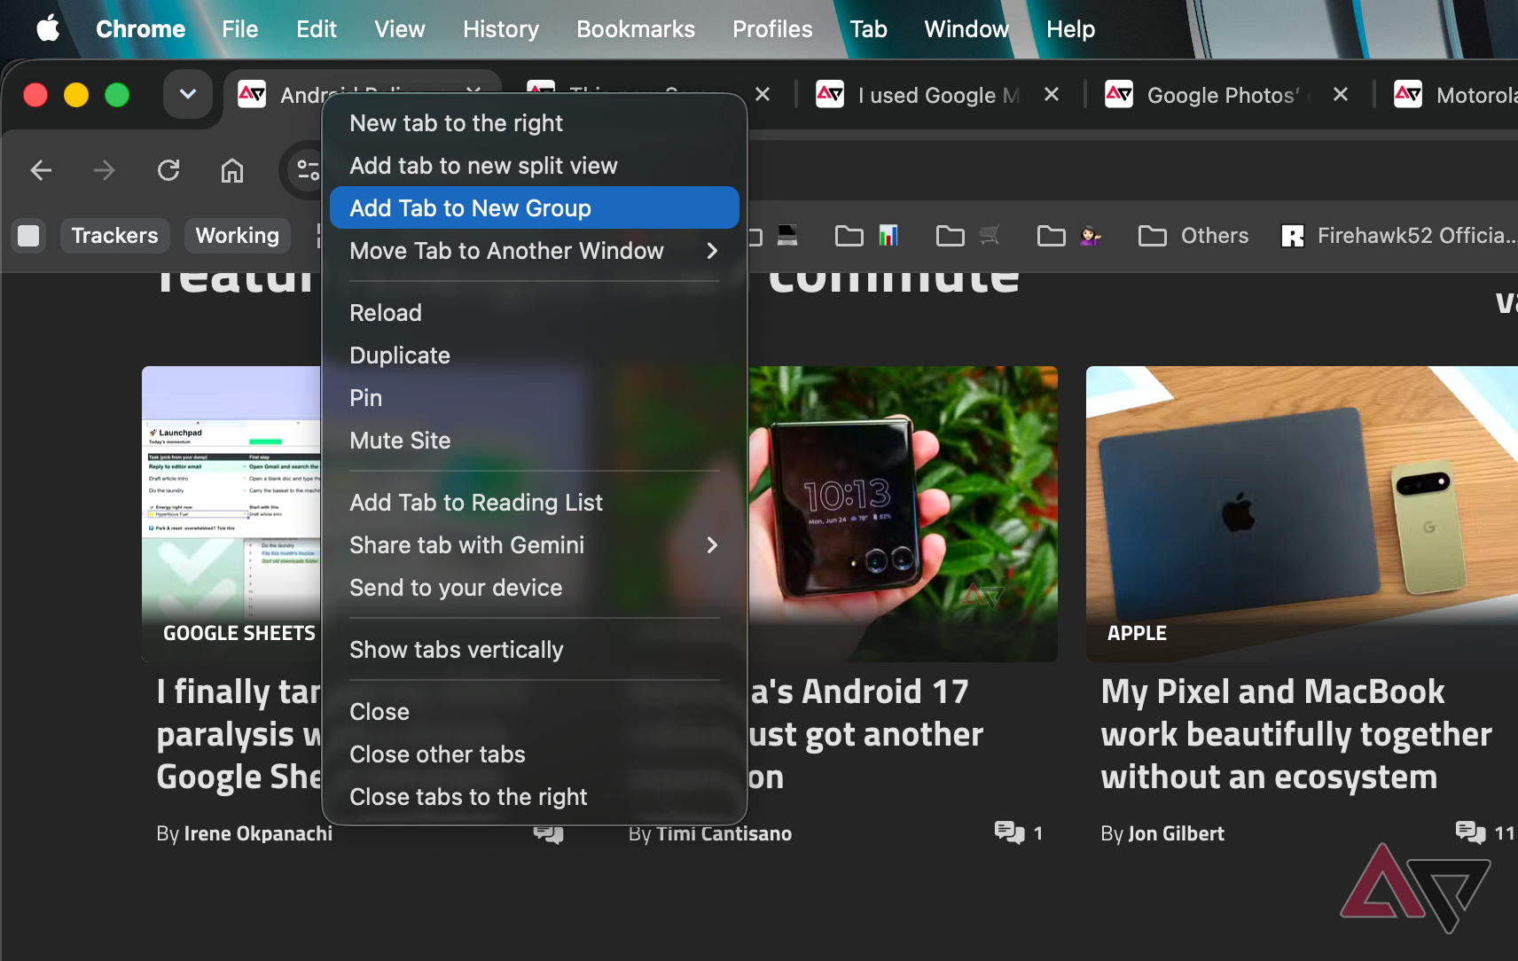Open the Profiles menu
Viewport: 1518px width, 961px height.
pyautogui.click(x=772, y=29)
